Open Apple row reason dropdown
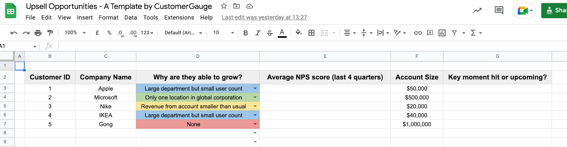 [255, 88]
